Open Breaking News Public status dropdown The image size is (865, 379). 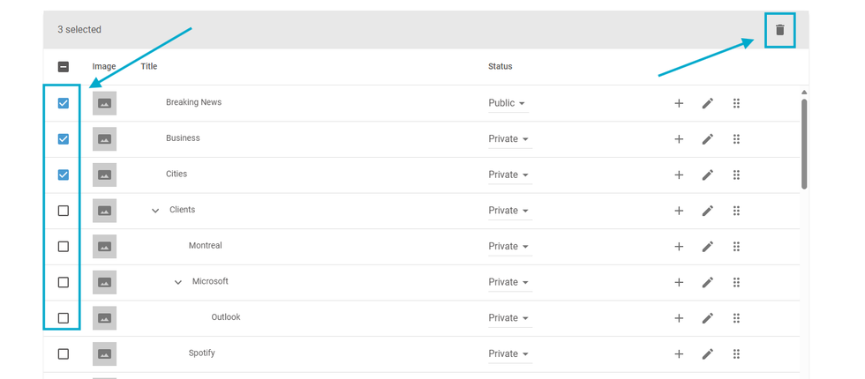pos(508,103)
